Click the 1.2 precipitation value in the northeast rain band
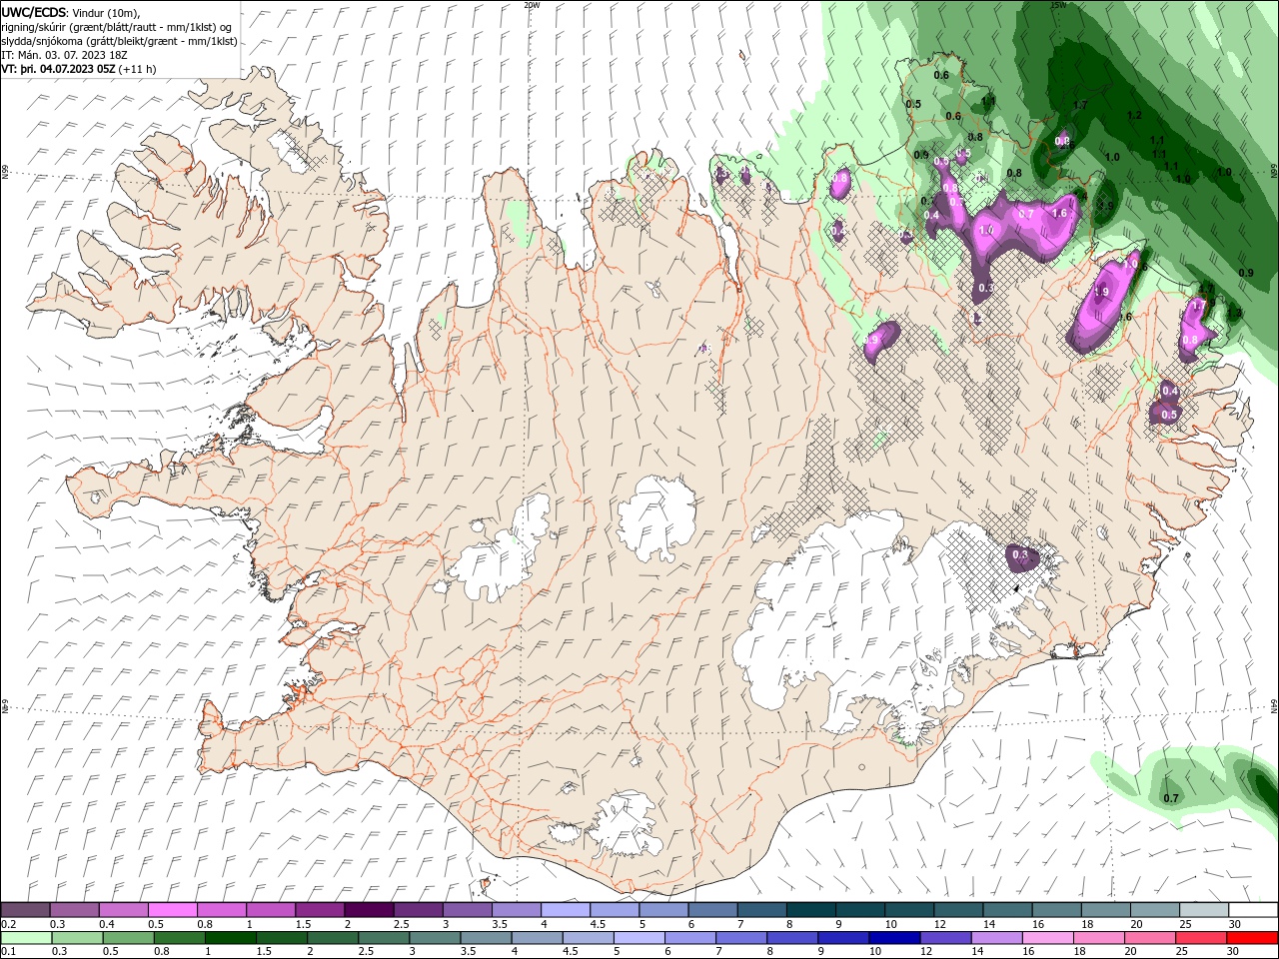This screenshot has height=959, width=1279. [1134, 116]
